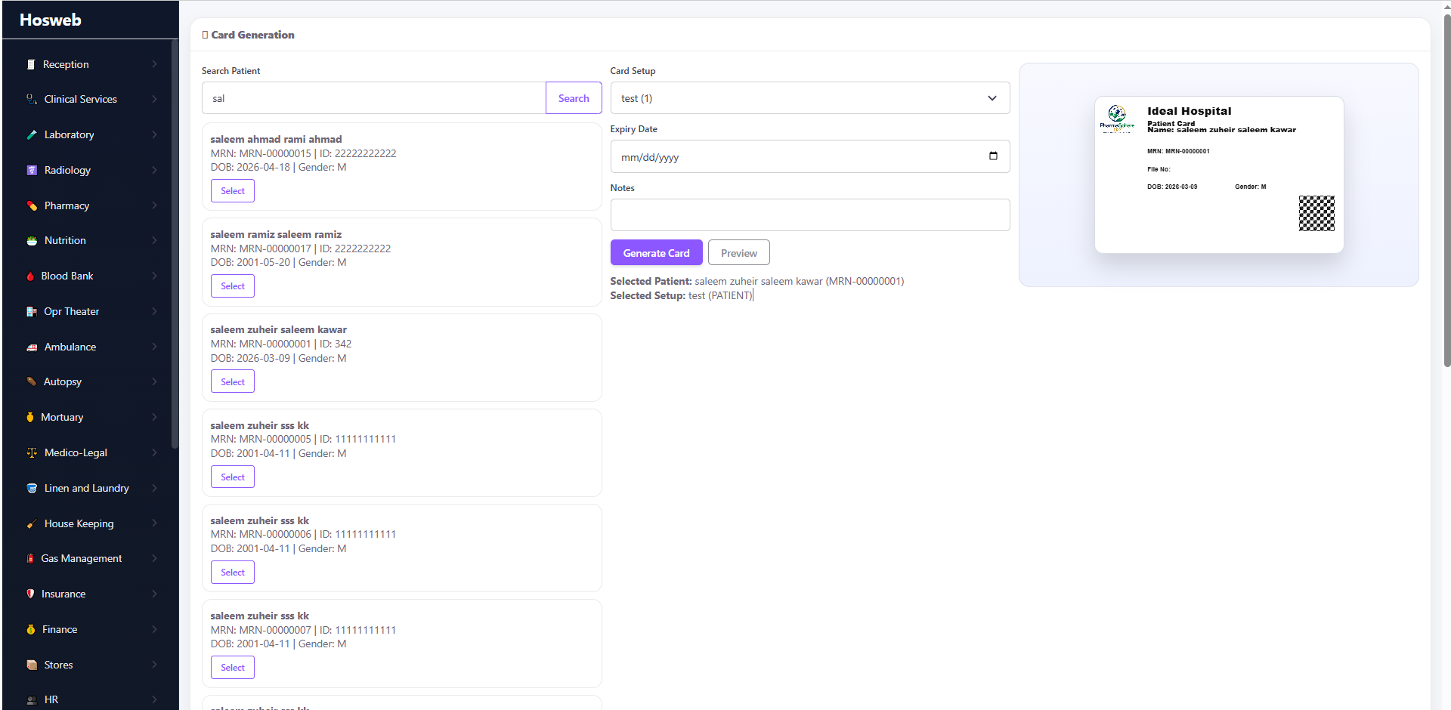Viewport: 1451px width, 710px height.
Task: Click the Autopsy sidebar icon
Action: [32, 381]
